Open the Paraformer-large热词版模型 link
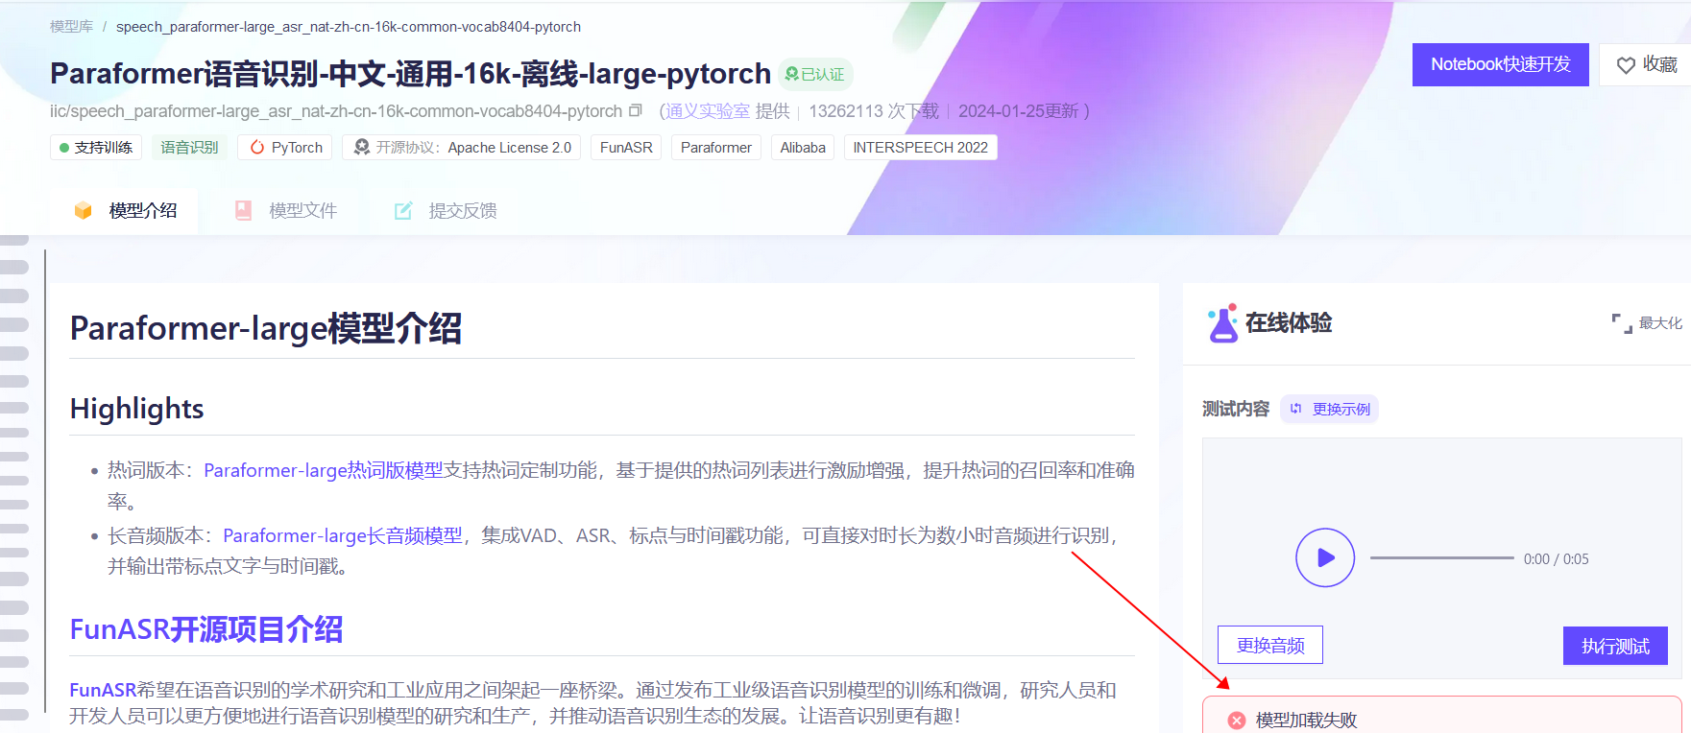1691x733 pixels. pyautogui.click(x=324, y=470)
